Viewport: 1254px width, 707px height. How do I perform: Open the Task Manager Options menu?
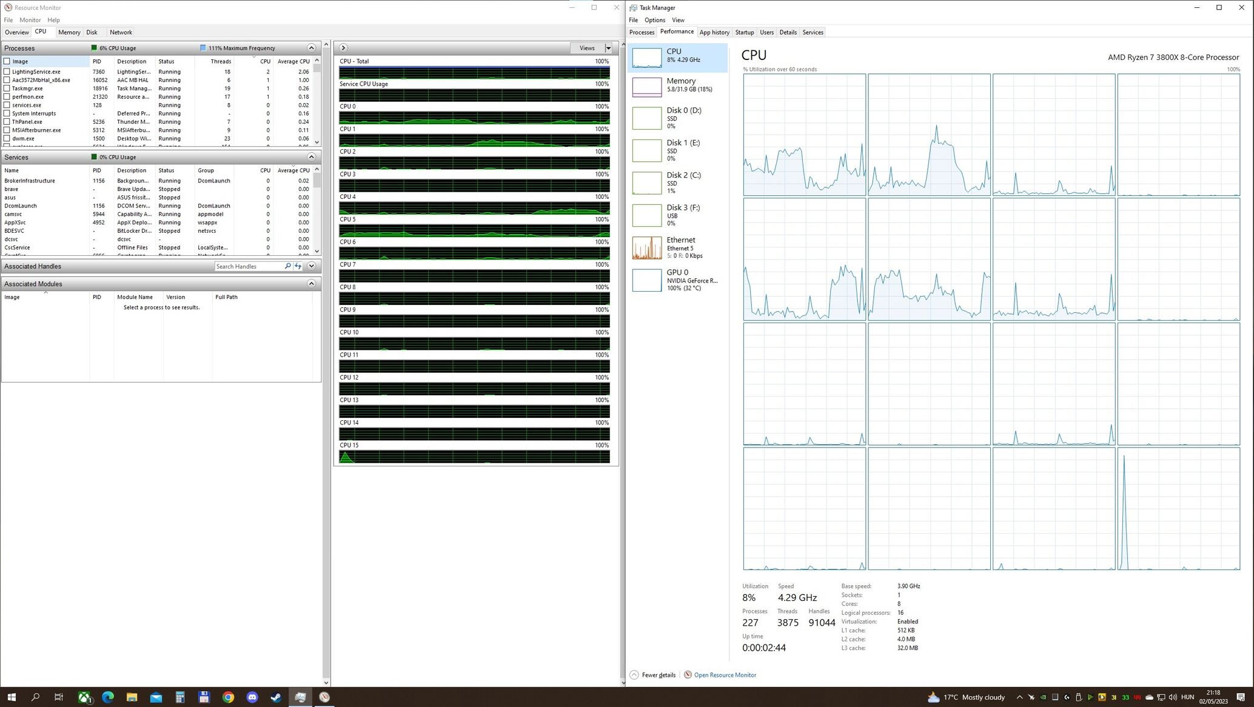coord(654,20)
